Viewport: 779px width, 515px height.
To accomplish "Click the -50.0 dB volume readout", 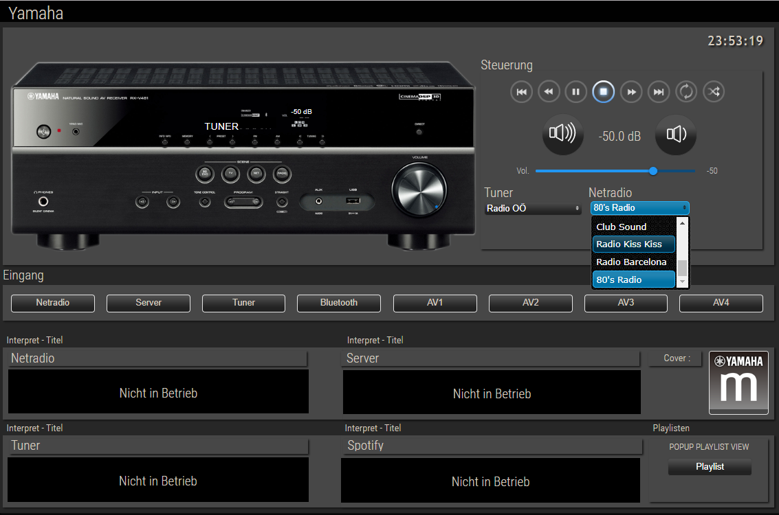I will [x=619, y=136].
